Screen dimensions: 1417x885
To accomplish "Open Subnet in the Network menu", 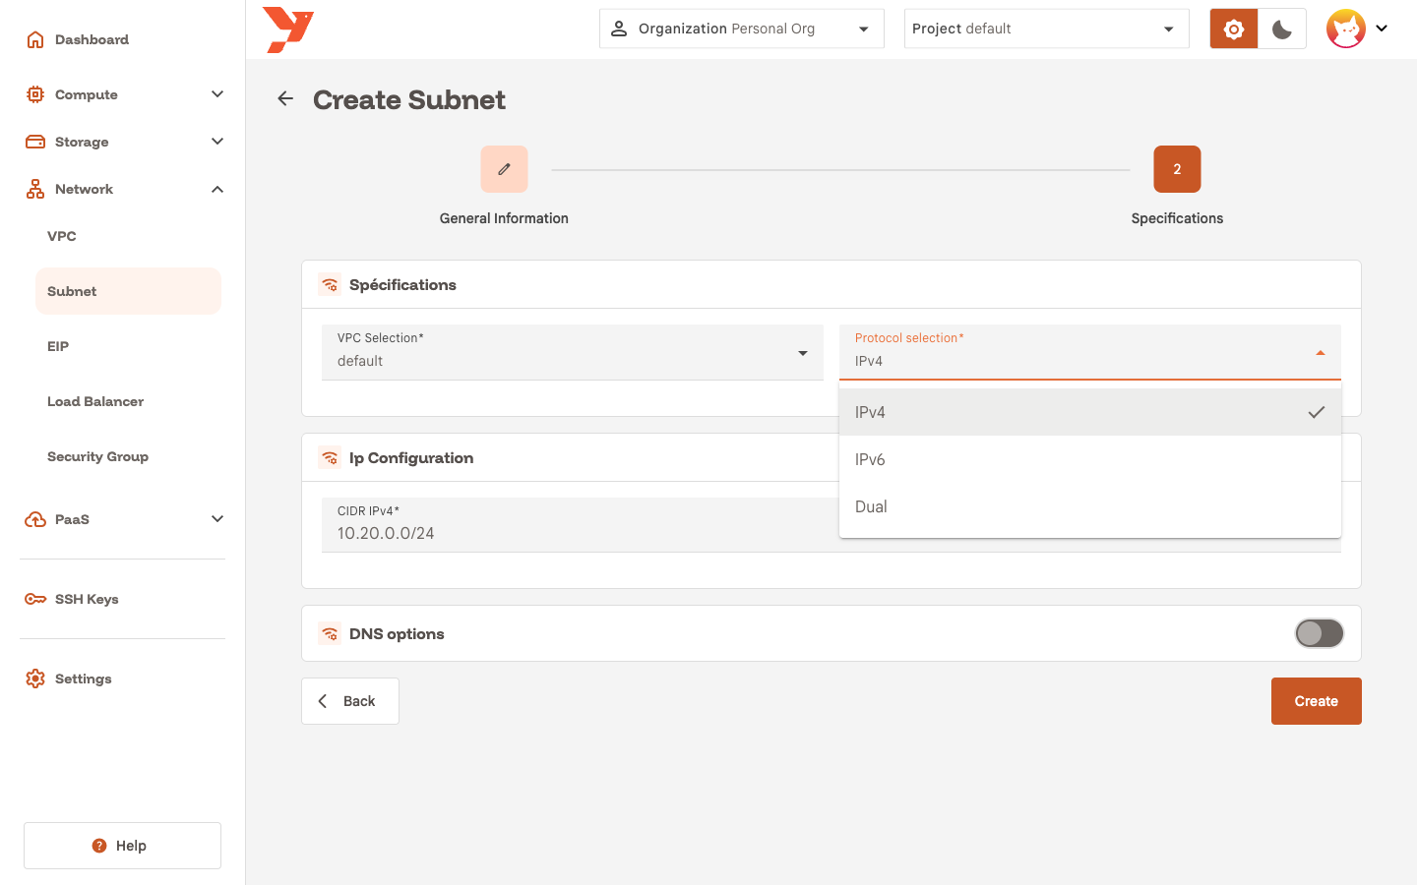I will [128, 291].
